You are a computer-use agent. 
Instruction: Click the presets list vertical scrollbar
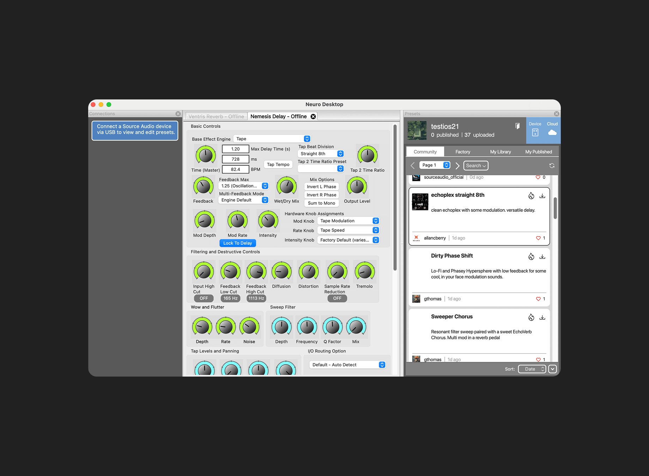click(555, 208)
